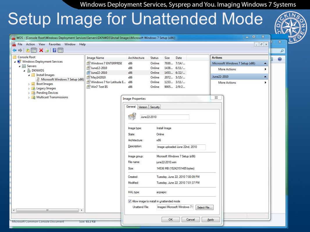This screenshot has width=310, height=232.
Task: Open the Window menu
Action: pos(70,44)
